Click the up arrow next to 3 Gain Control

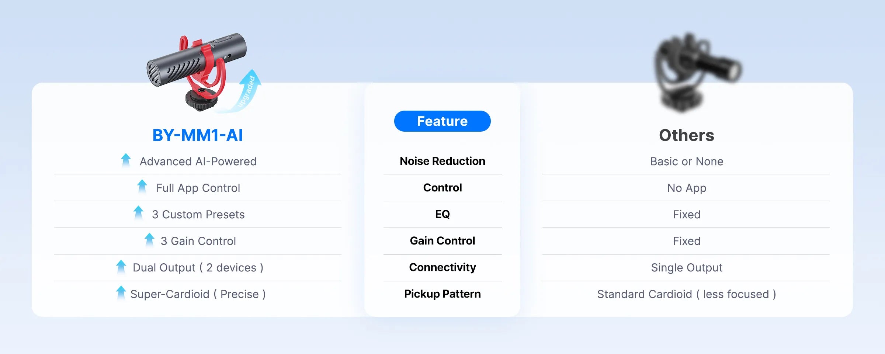(149, 240)
